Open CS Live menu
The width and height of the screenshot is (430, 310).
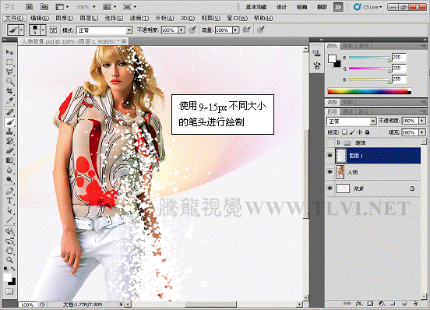point(368,7)
